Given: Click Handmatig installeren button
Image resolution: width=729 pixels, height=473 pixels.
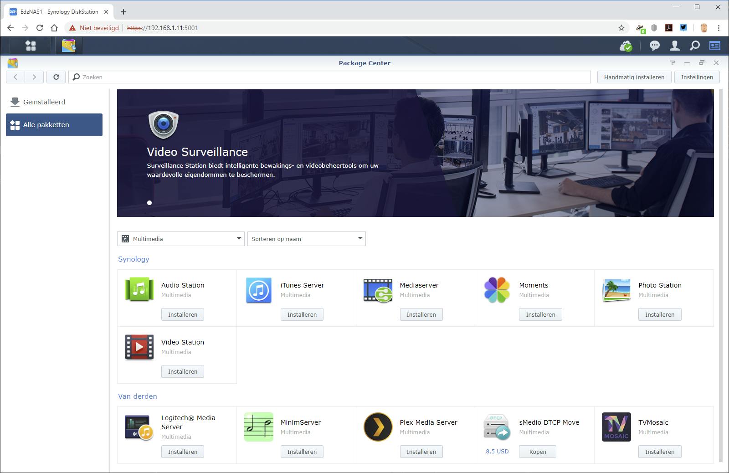Looking at the screenshot, I should pos(634,77).
